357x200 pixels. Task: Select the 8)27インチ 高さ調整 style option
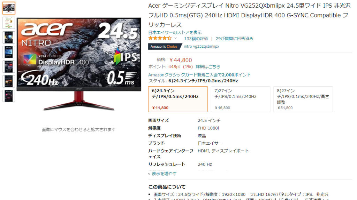tap(303, 99)
